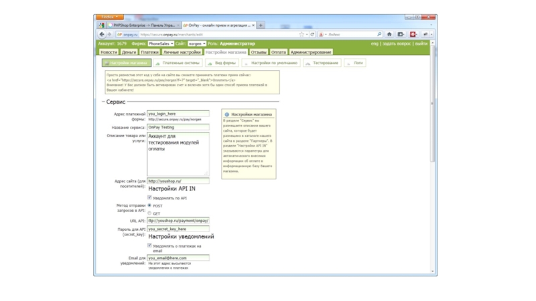Open the Firefox application menu button
The height and width of the screenshot is (301, 536).
tap(110, 17)
